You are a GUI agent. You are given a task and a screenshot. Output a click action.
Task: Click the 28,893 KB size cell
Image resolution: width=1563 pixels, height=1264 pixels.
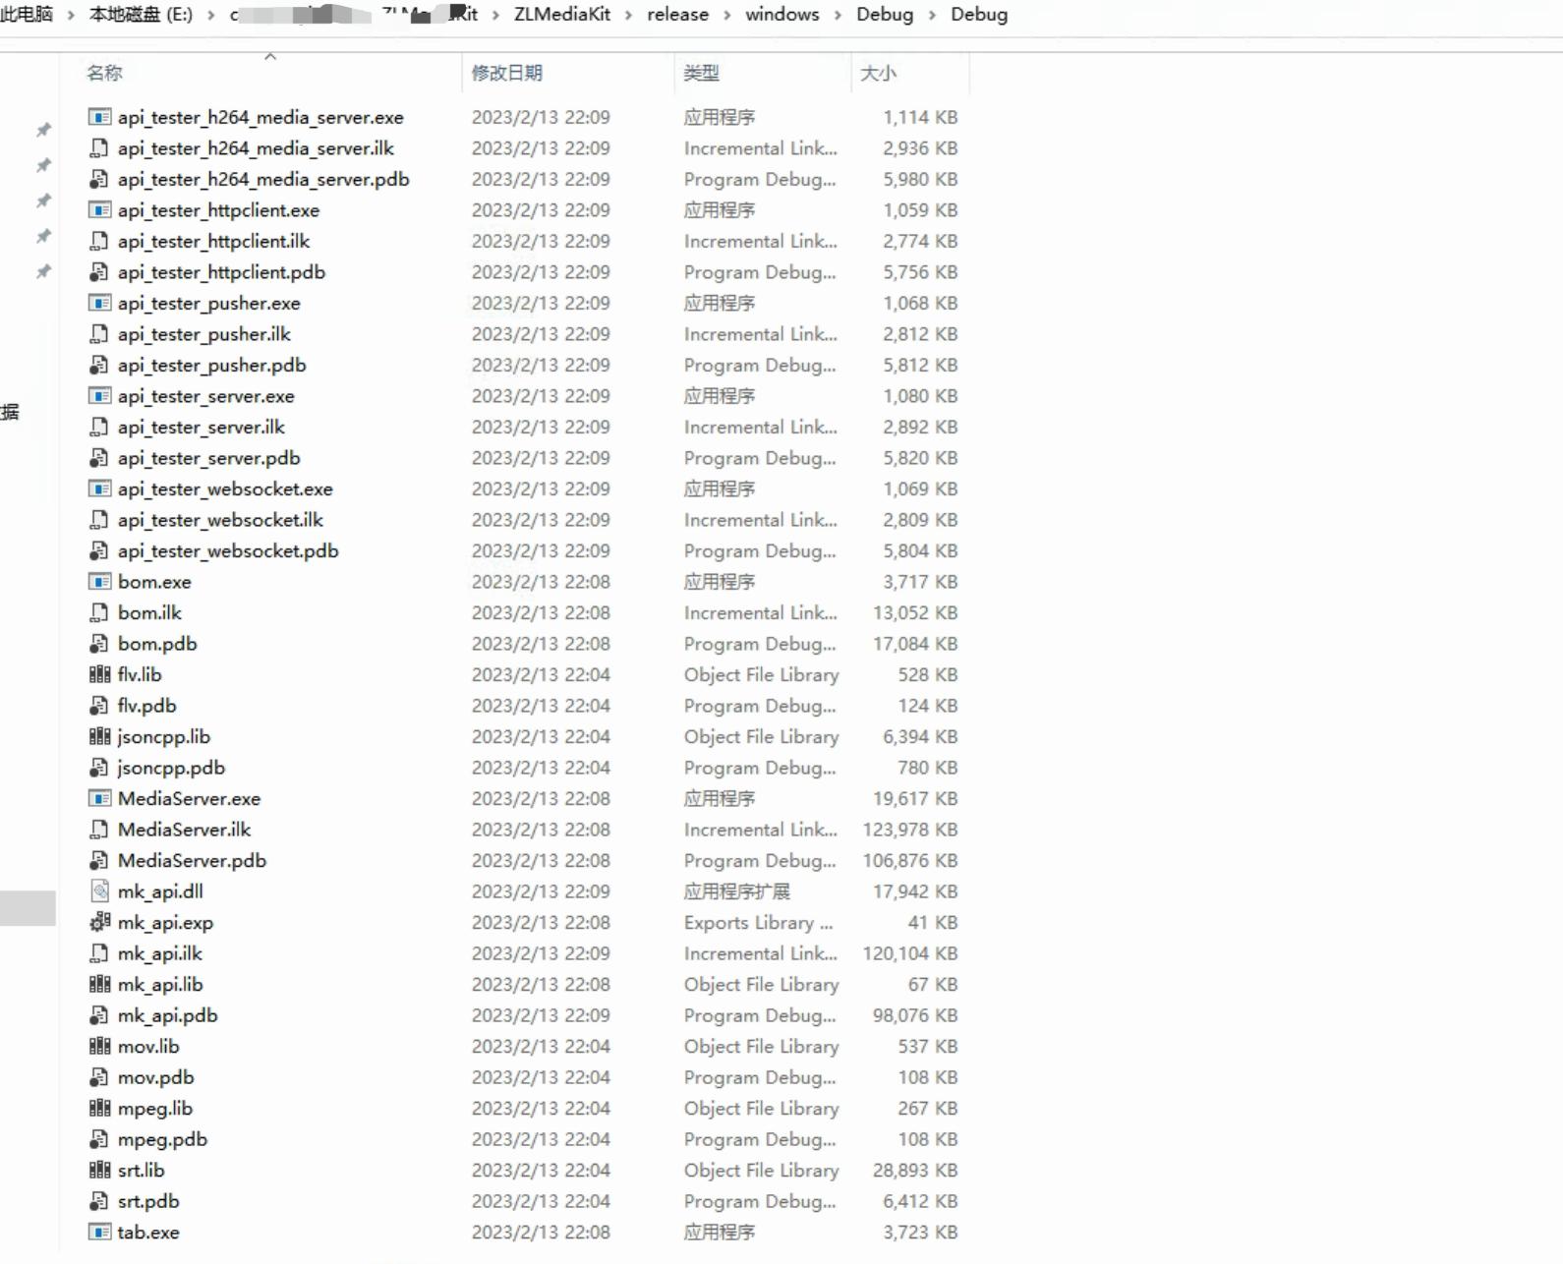[x=915, y=1170]
